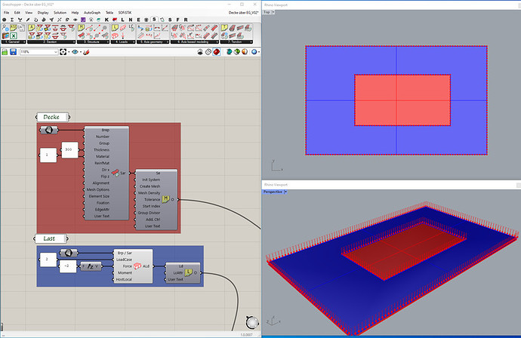Click the Decke scribble label
Image resolution: width=521 pixels, height=338 pixels.
[x=53, y=117]
